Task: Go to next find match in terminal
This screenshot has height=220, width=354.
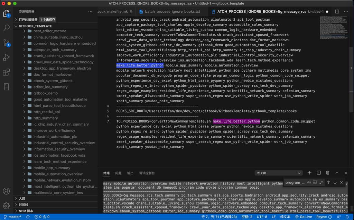Action: tap(335, 182)
